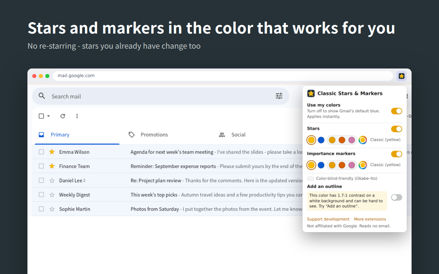Open Re: Project plan review email
This screenshot has width=439, height=274.
coord(156,180)
